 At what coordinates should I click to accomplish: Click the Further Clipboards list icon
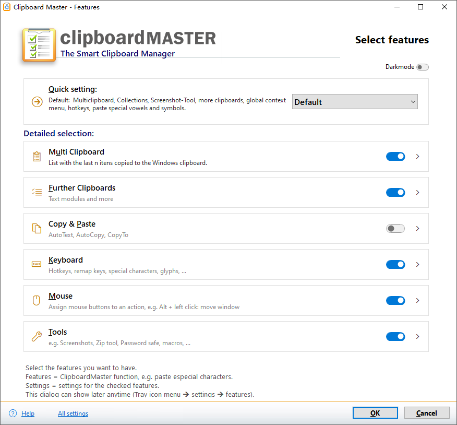pyautogui.click(x=37, y=192)
